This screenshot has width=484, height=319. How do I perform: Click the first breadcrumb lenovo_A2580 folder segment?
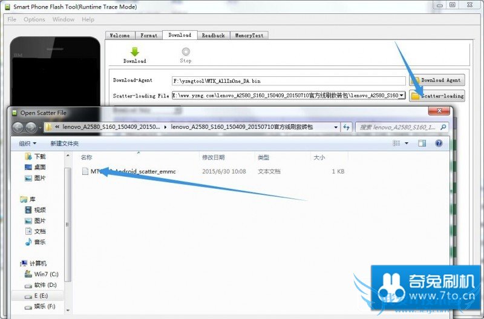[111, 127]
